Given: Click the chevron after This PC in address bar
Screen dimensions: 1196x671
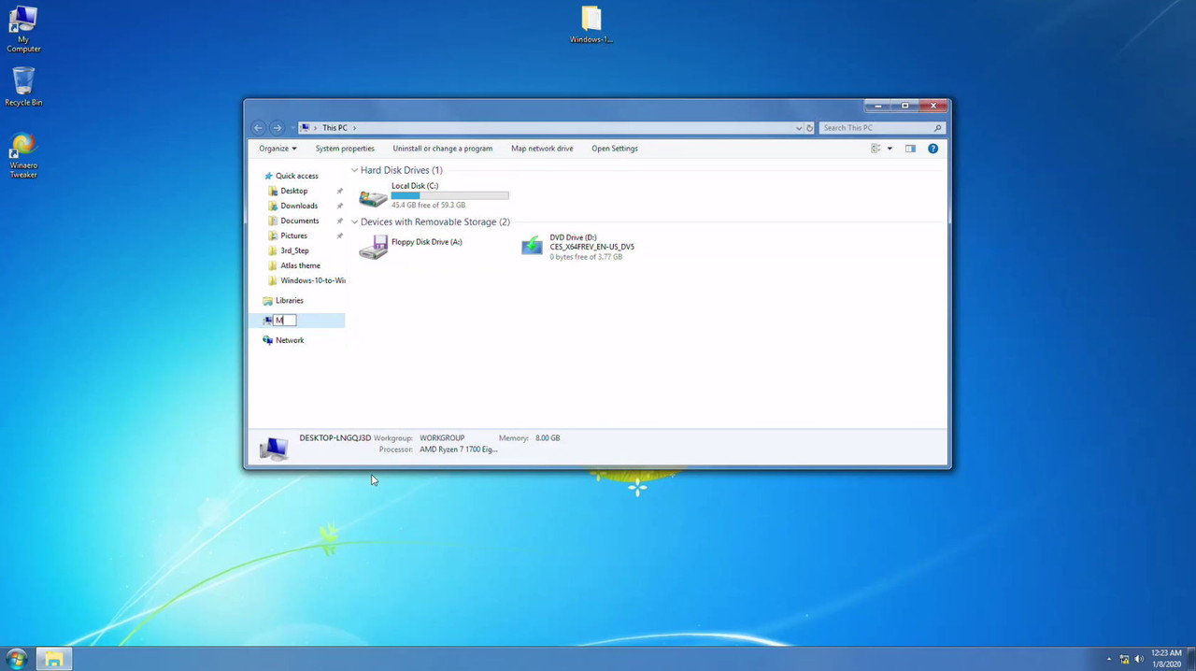Looking at the screenshot, I should 355,128.
